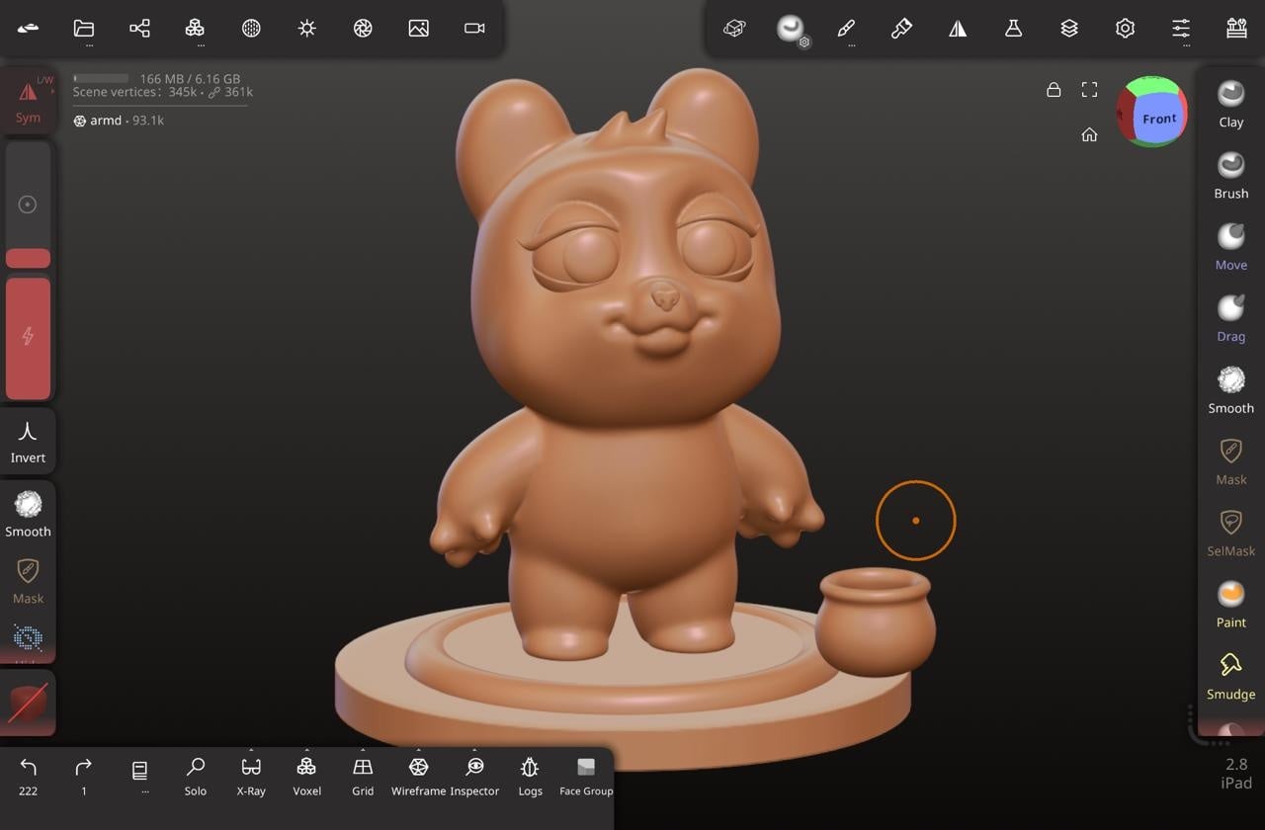Open the Camera settings menu
Viewport: 1265px width, 830px height.
(x=474, y=29)
